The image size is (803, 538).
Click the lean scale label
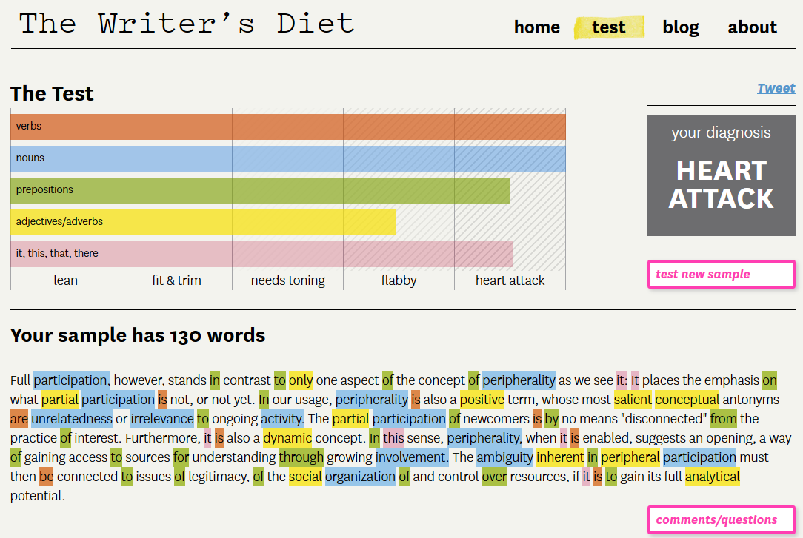[x=65, y=280]
